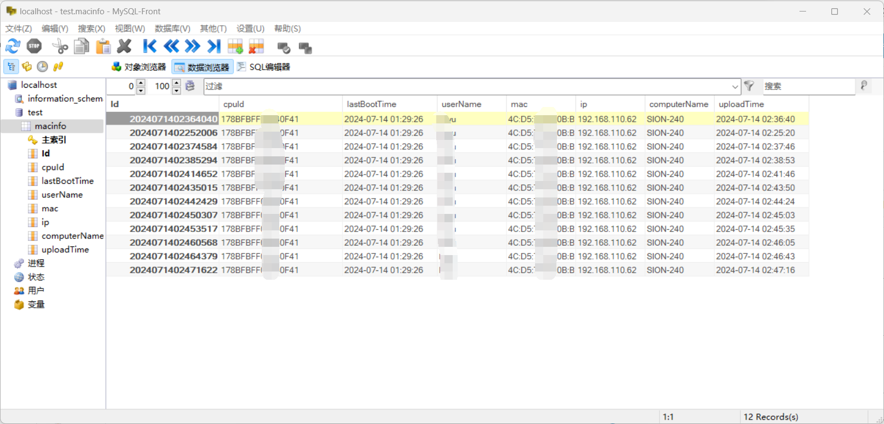Toggle the tree navigator view button
Viewport: 884px width, 424px height.
(12, 67)
